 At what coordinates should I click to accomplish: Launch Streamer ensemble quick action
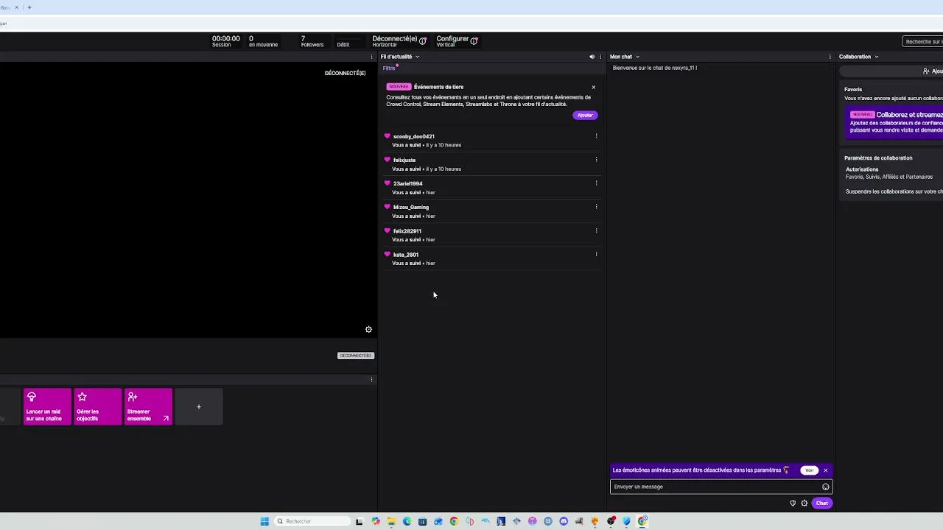(x=148, y=407)
